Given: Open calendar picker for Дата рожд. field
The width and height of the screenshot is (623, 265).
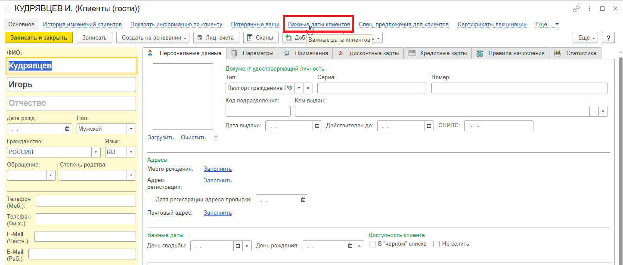Looking at the screenshot, I should (x=68, y=129).
